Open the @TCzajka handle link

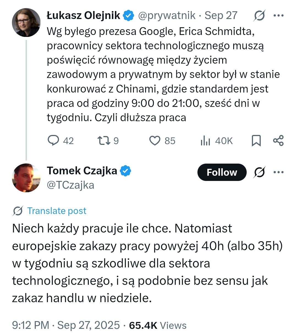(x=70, y=185)
